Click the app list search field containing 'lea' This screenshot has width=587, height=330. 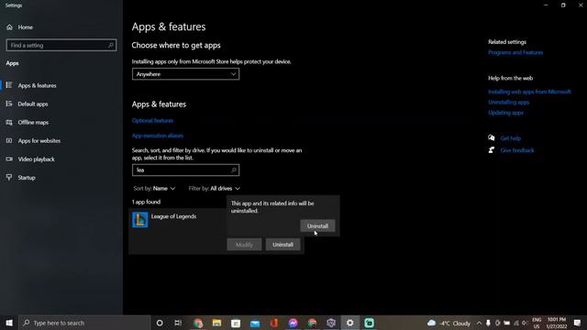tap(185, 170)
